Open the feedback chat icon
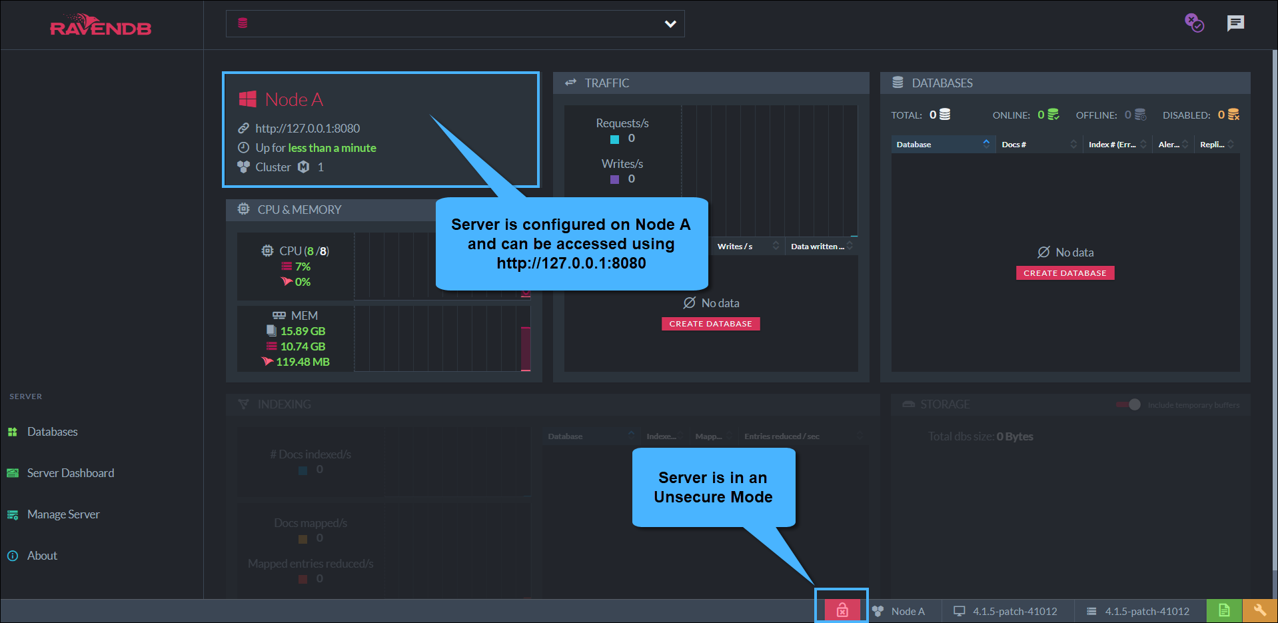This screenshot has height=623, width=1278. pyautogui.click(x=1235, y=23)
